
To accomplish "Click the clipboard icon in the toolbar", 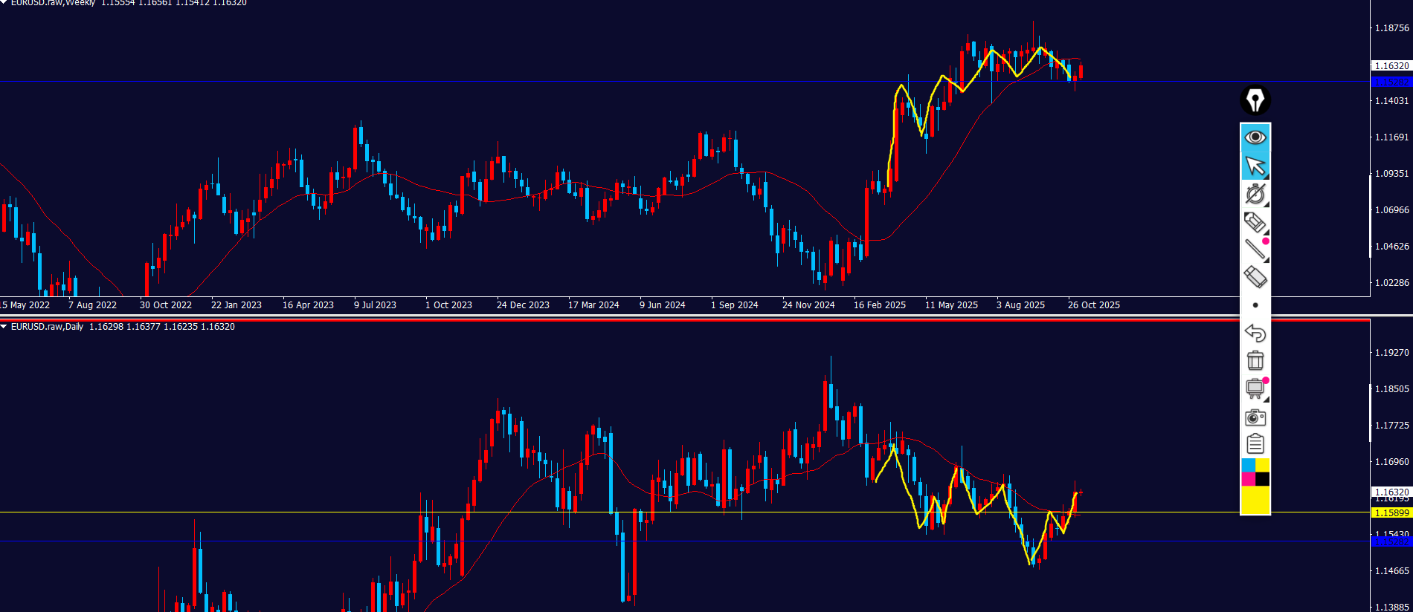I will point(1255,444).
